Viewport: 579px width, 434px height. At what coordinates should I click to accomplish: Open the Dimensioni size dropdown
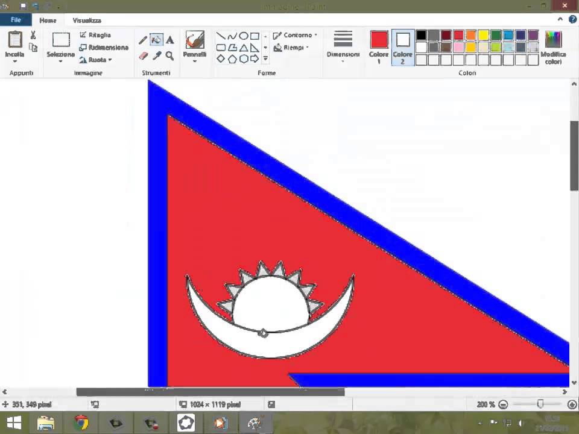(x=343, y=47)
